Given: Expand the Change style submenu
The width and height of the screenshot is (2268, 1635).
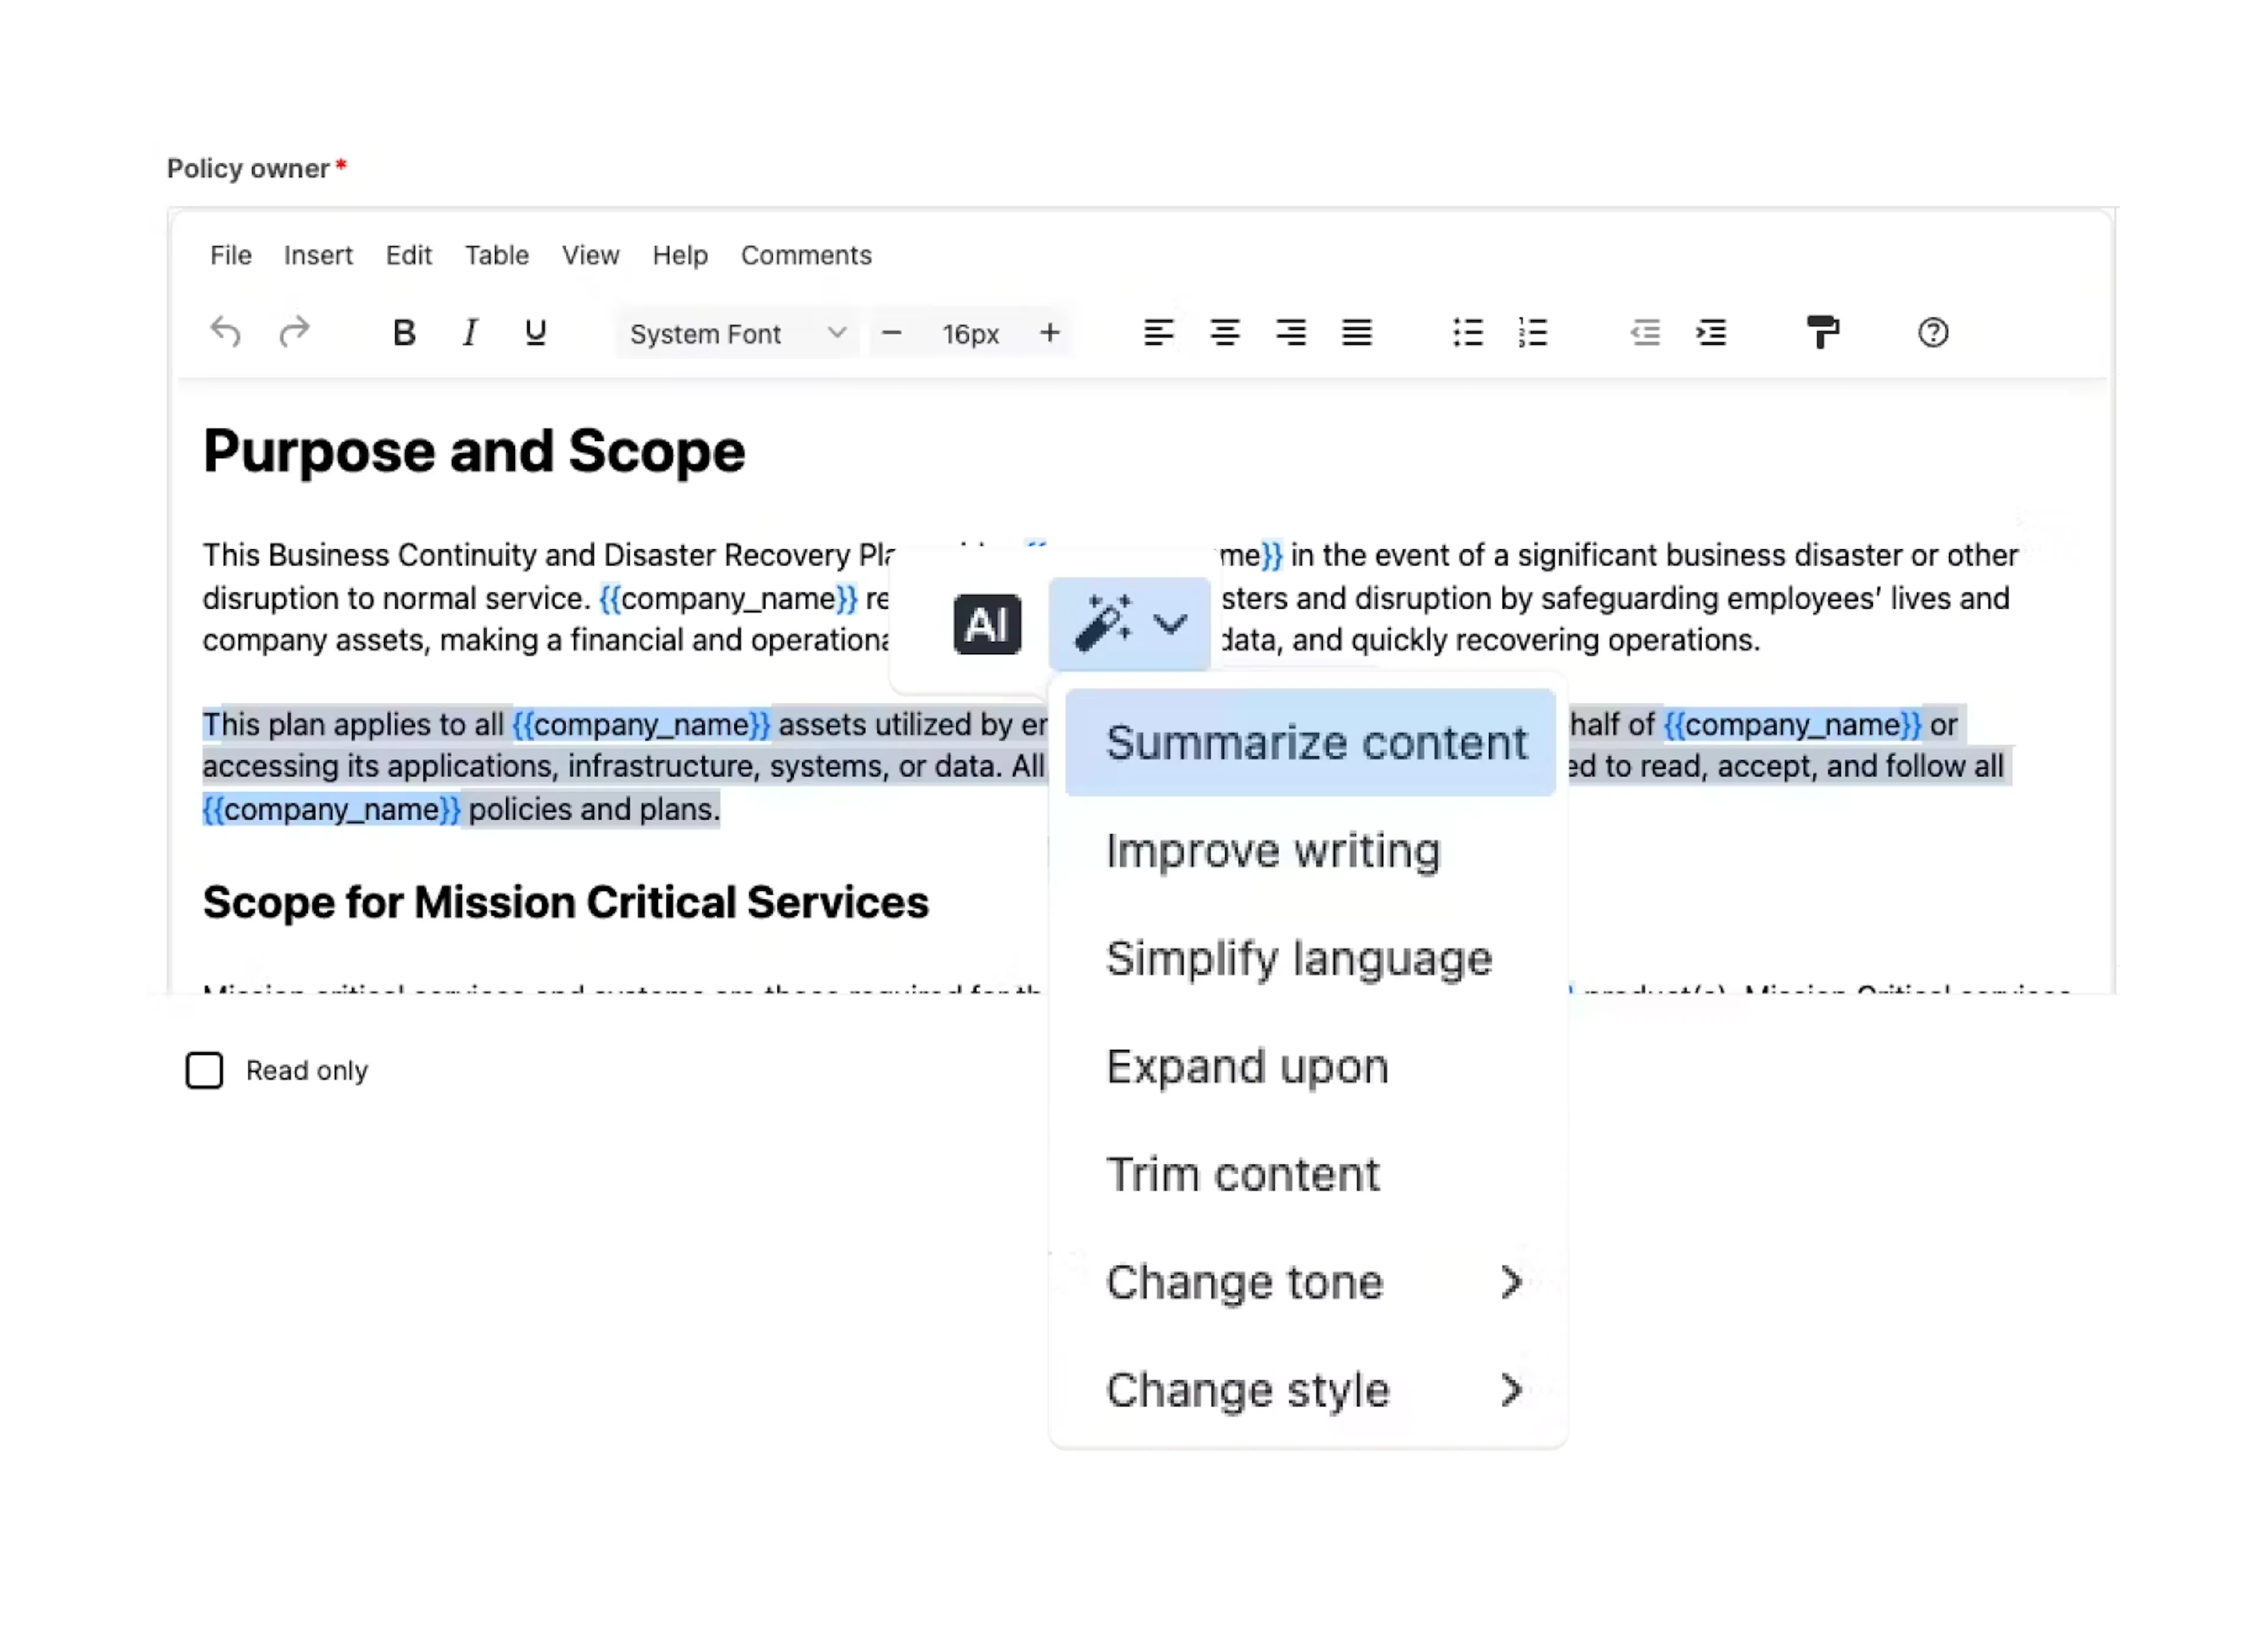Looking at the screenshot, I should coord(1310,1391).
